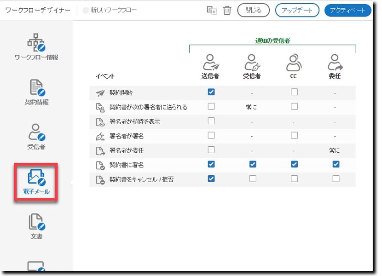Uncheck 委任 checkbox for 契約書に署名
The image size is (382, 276).
pyautogui.click(x=336, y=164)
